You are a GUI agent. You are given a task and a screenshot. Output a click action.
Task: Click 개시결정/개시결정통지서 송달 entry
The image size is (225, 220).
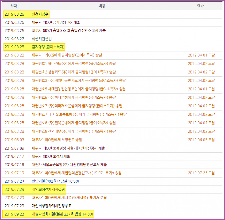(x=69, y=198)
